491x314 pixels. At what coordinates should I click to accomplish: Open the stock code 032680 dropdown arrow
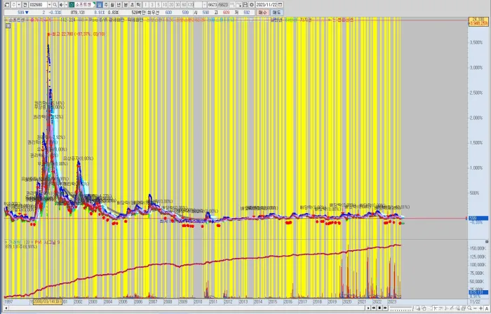coord(49,5)
